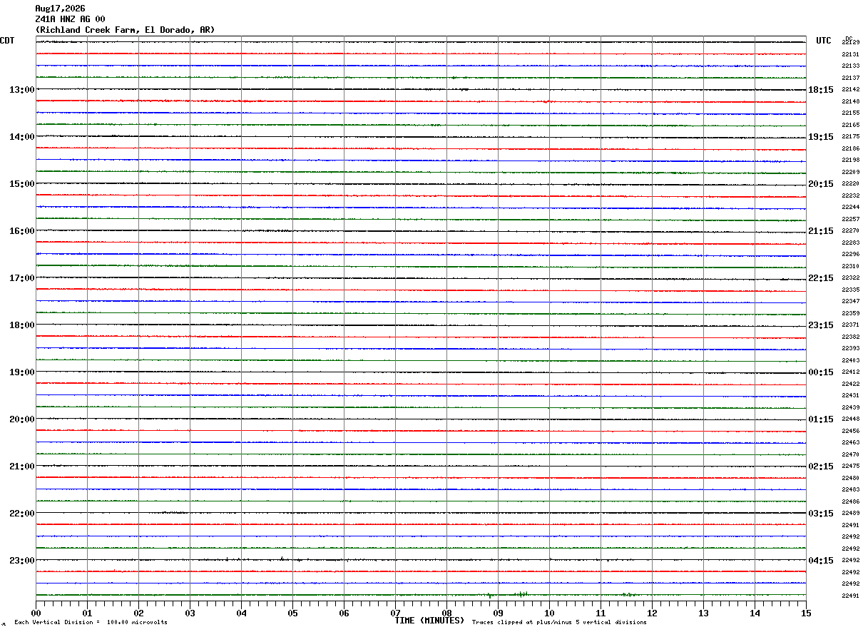Click the TIME (MINUTES) axis title
The height and width of the screenshot is (632, 863).
pos(429,621)
